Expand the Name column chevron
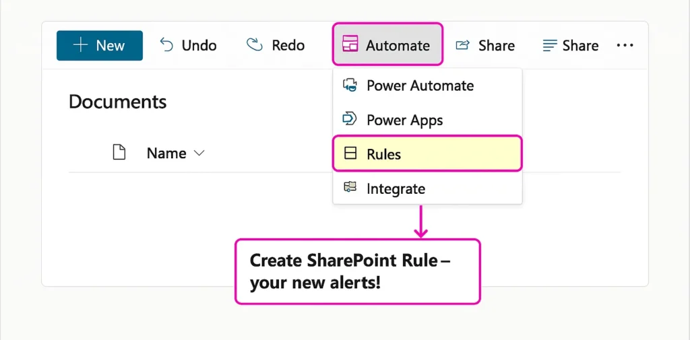 point(199,153)
